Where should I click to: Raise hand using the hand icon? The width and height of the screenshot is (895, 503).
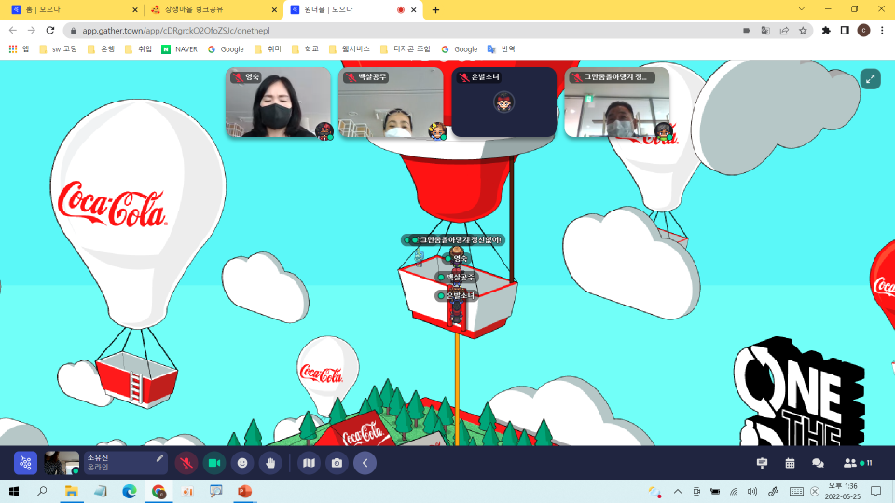tap(270, 463)
